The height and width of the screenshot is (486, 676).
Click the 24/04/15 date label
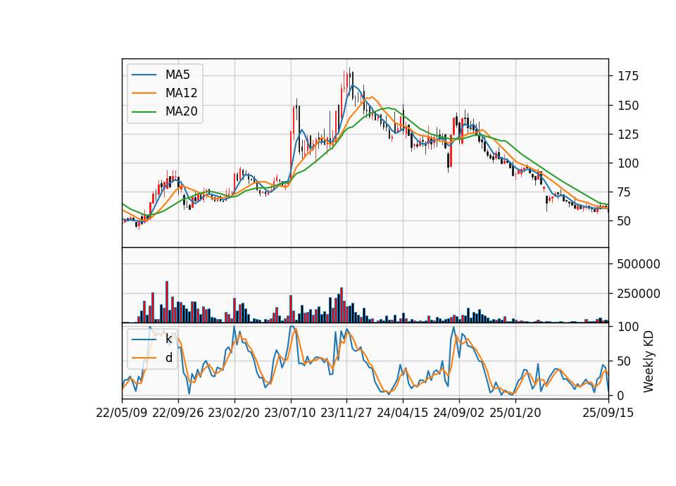(403, 413)
